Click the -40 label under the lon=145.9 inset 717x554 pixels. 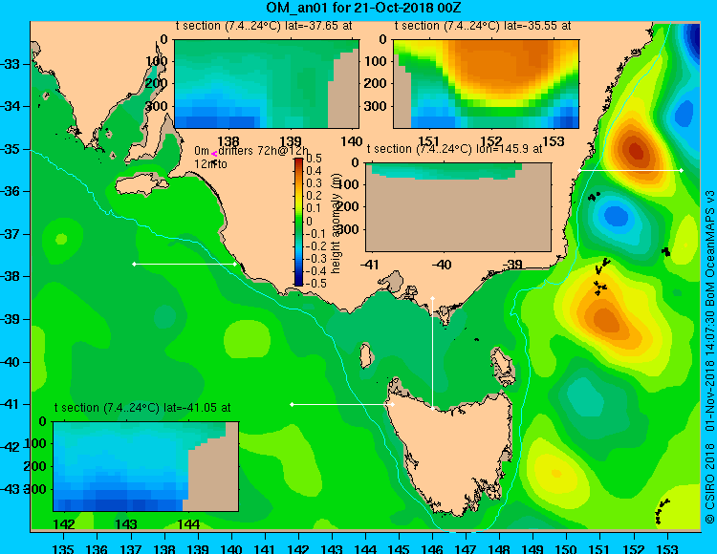[441, 265]
